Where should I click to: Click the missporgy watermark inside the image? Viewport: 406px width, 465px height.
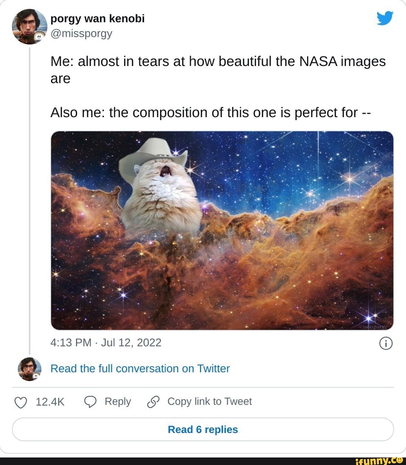pyautogui.click(x=375, y=327)
